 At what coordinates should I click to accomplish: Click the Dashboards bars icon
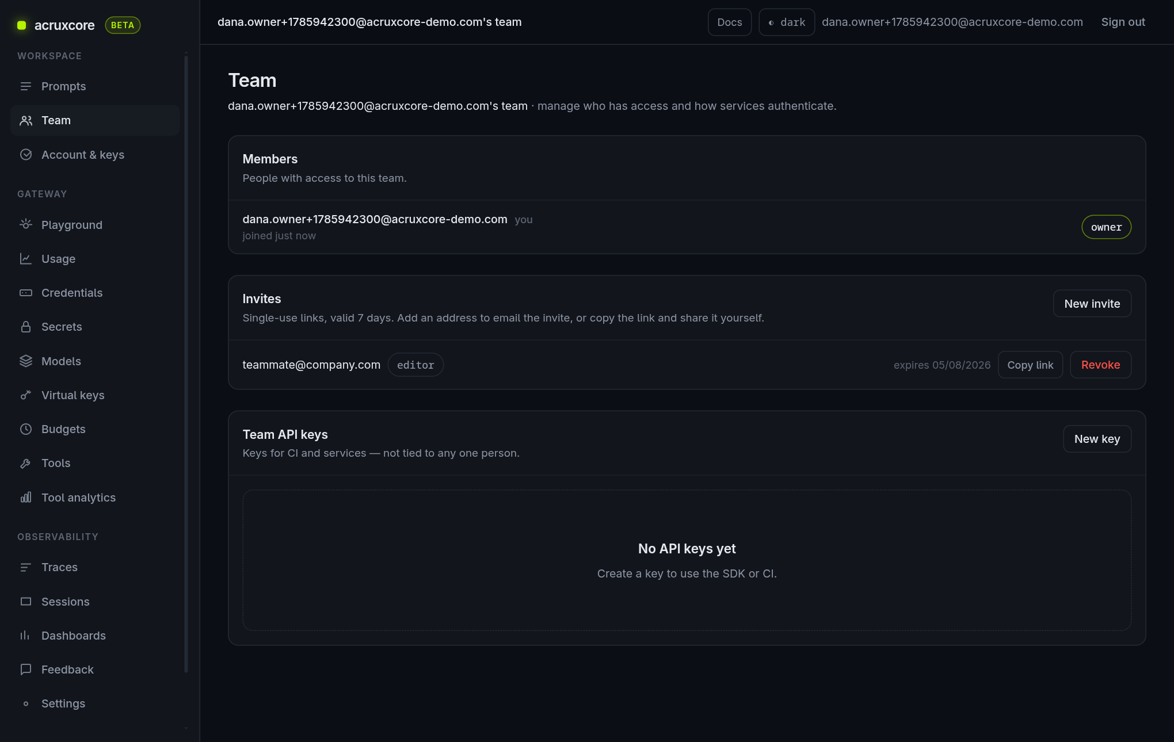pos(26,636)
